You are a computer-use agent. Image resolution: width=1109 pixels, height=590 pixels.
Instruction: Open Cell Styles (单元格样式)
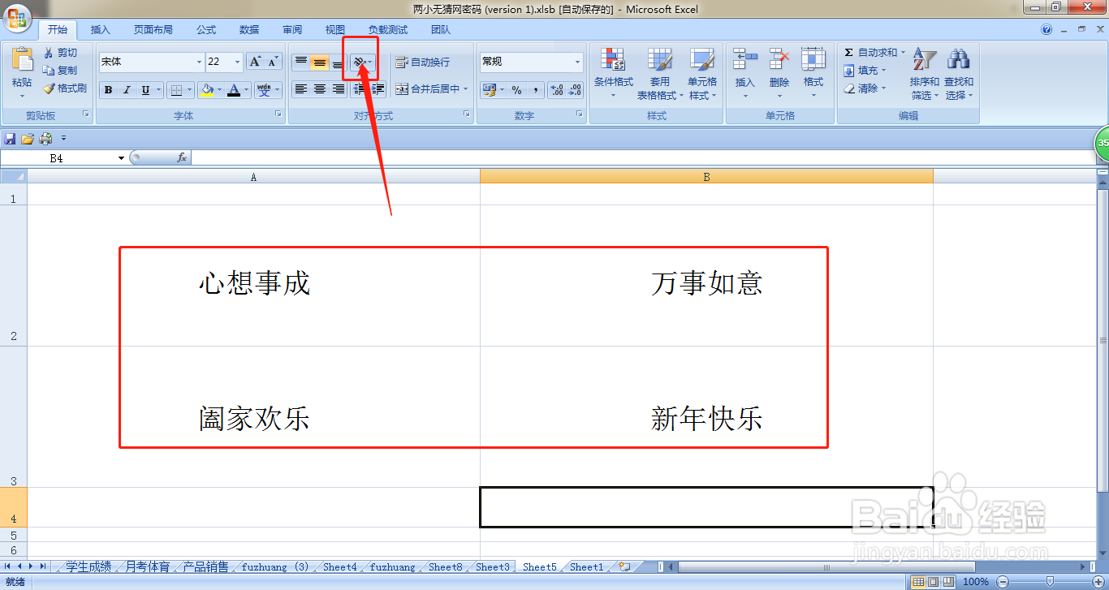[x=702, y=73]
